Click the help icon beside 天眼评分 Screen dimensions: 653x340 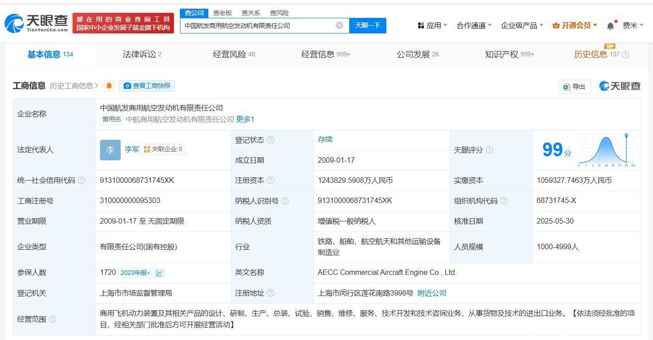pyautogui.click(x=489, y=150)
